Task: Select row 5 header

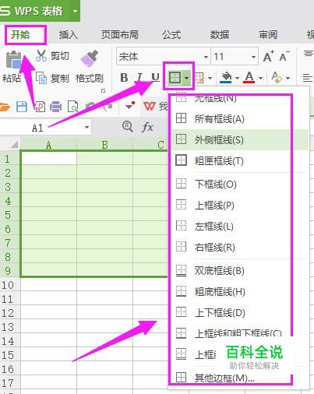Action: point(10,215)
